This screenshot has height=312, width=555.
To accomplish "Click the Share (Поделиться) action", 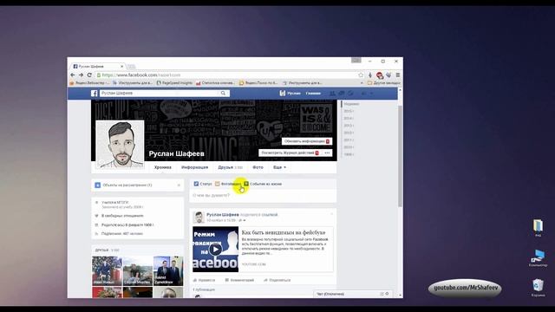I will point(277,280).
